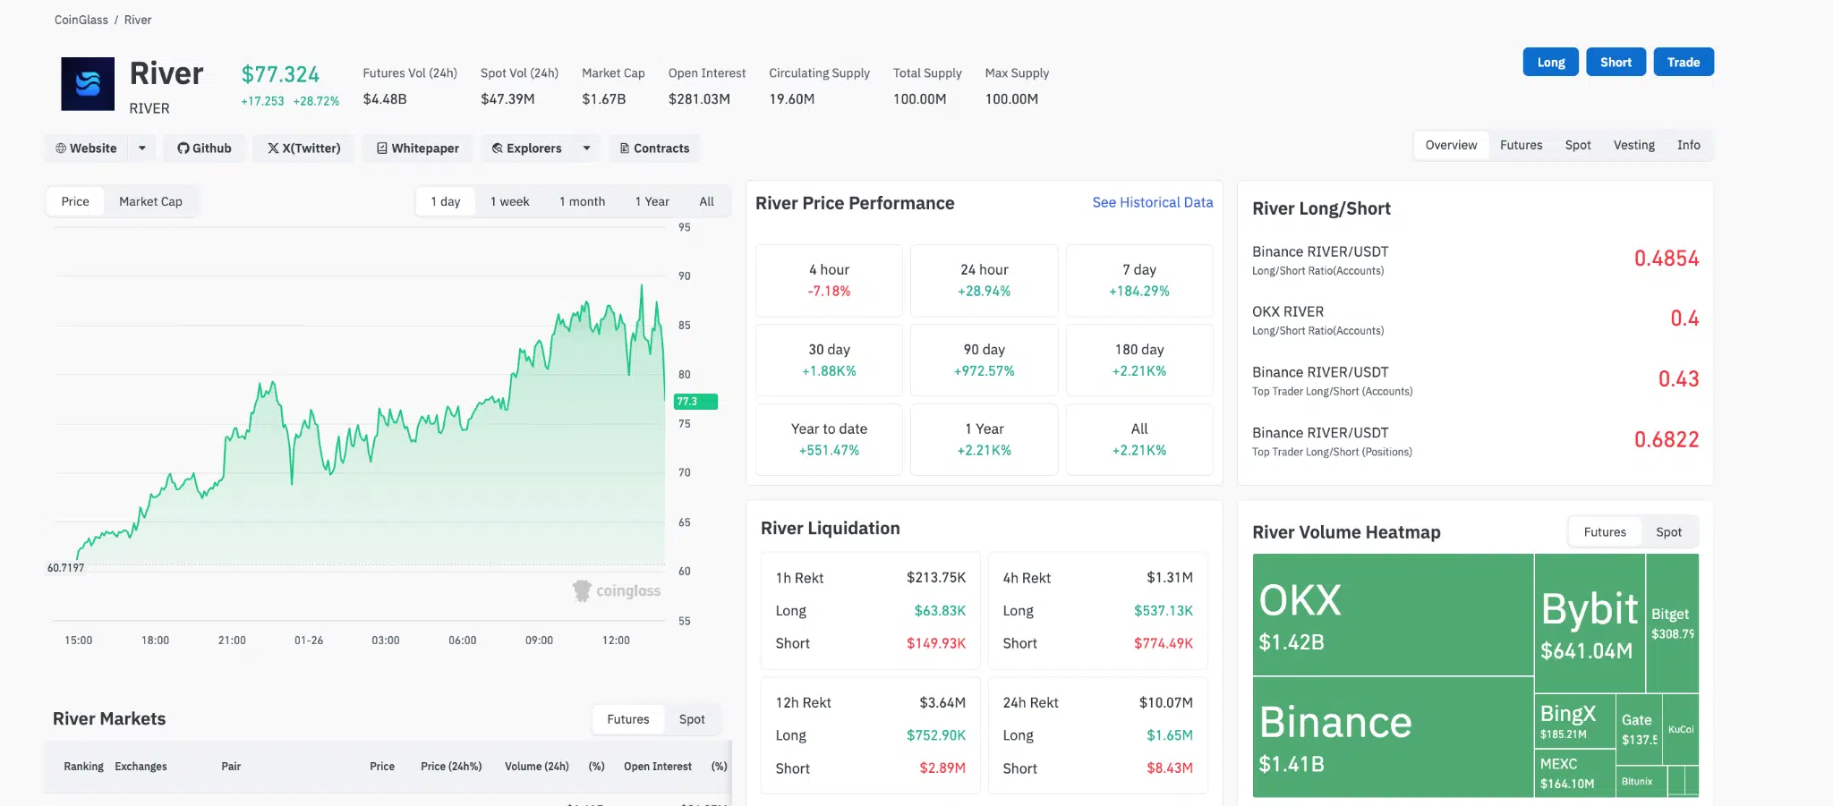Image resolution: width=1833 pixels, height=806 pixels.
Task: Open the Github repository link
Action: (204, 148)
